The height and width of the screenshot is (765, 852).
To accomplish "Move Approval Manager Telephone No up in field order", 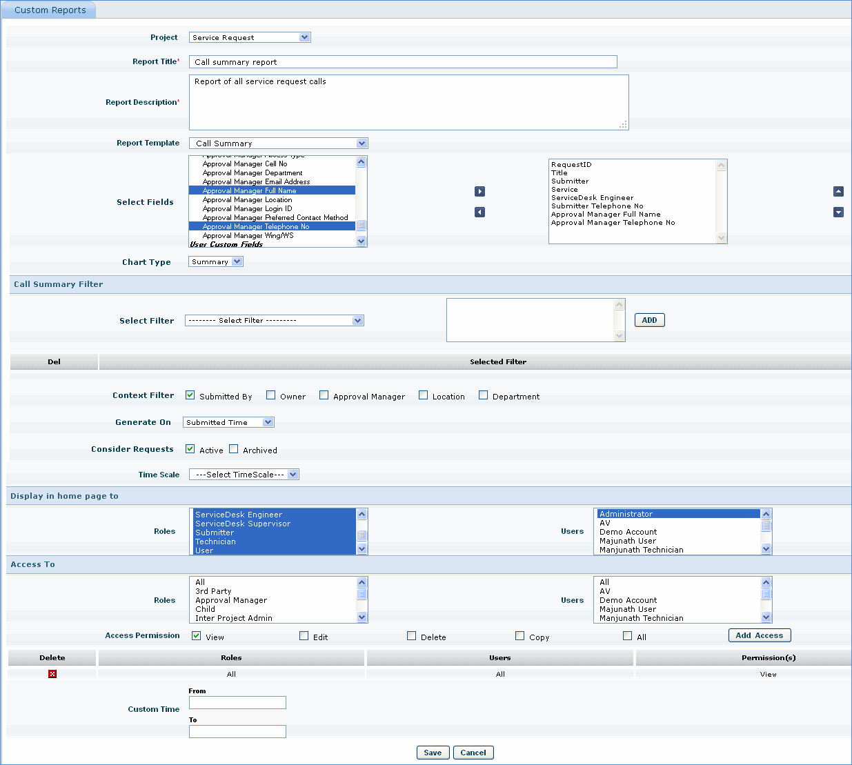I will 838,191.
